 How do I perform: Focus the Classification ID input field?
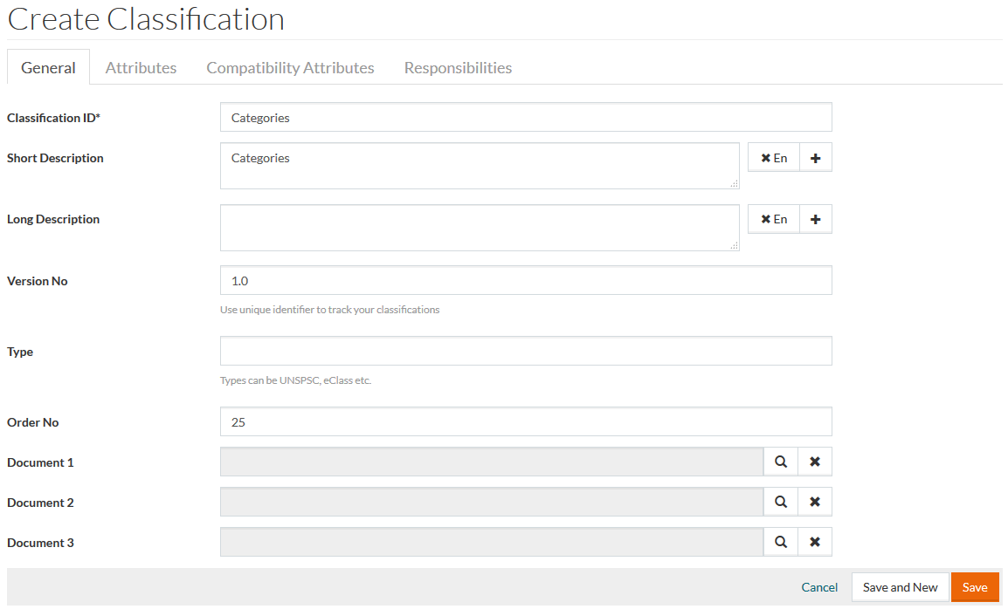tap(526, 118)
